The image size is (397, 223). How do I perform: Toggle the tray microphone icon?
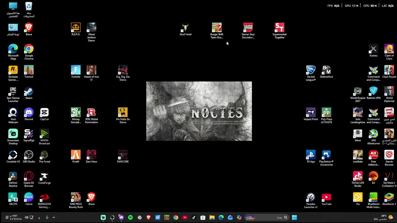(x=47, y=217)
